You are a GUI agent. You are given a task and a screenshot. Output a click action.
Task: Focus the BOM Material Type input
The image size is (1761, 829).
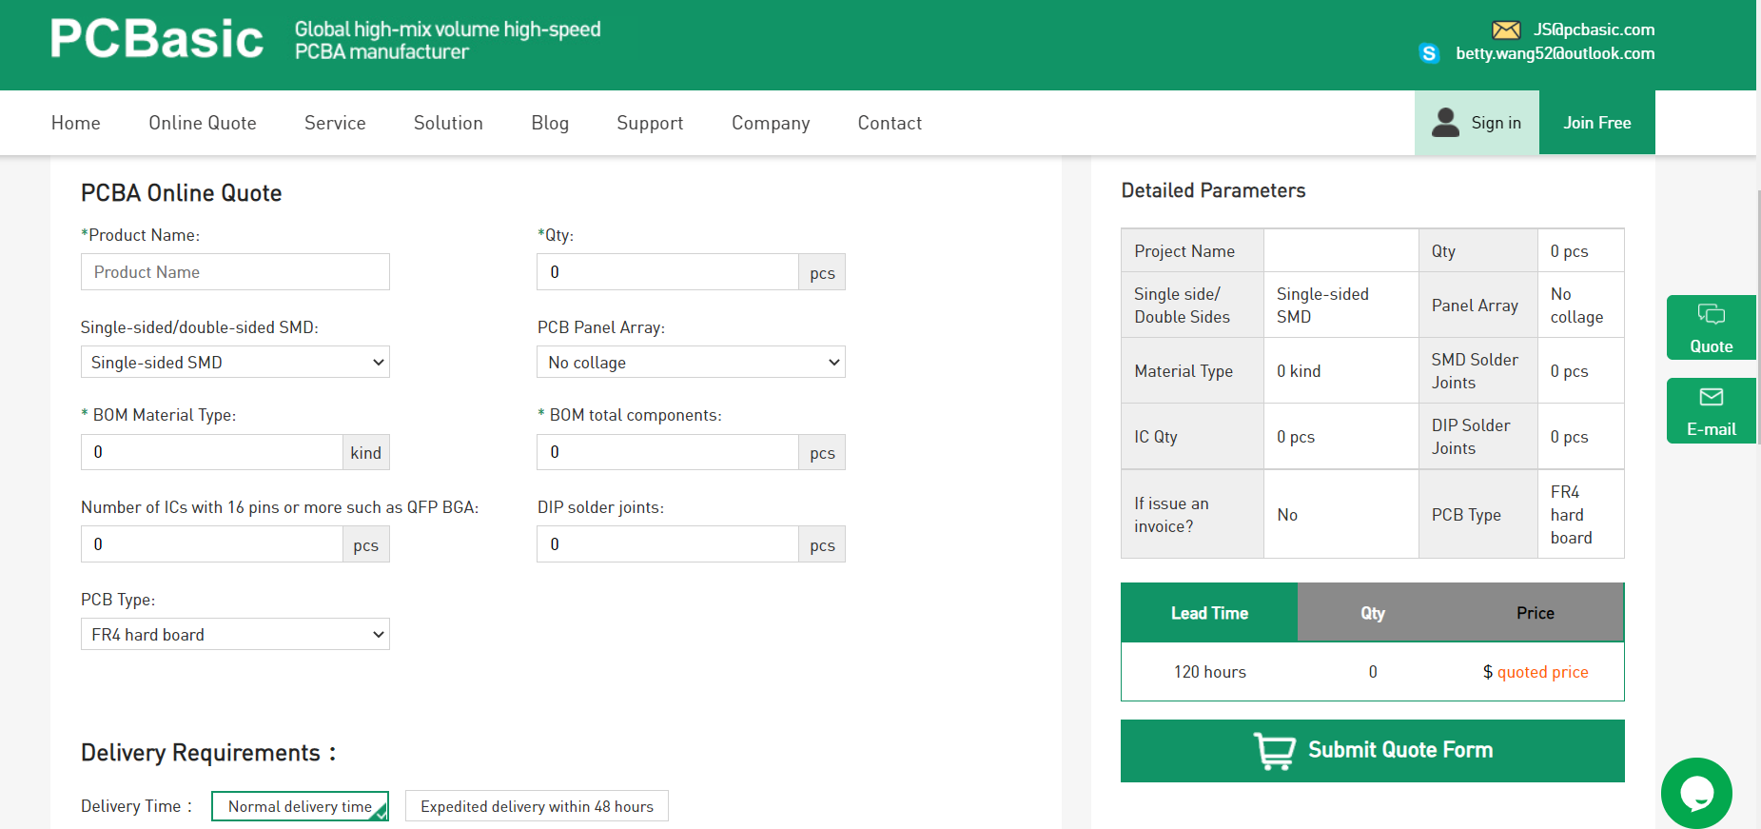(x=211, y=452)
